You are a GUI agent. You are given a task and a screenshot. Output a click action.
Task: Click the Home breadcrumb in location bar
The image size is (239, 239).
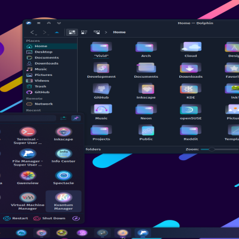119,32
